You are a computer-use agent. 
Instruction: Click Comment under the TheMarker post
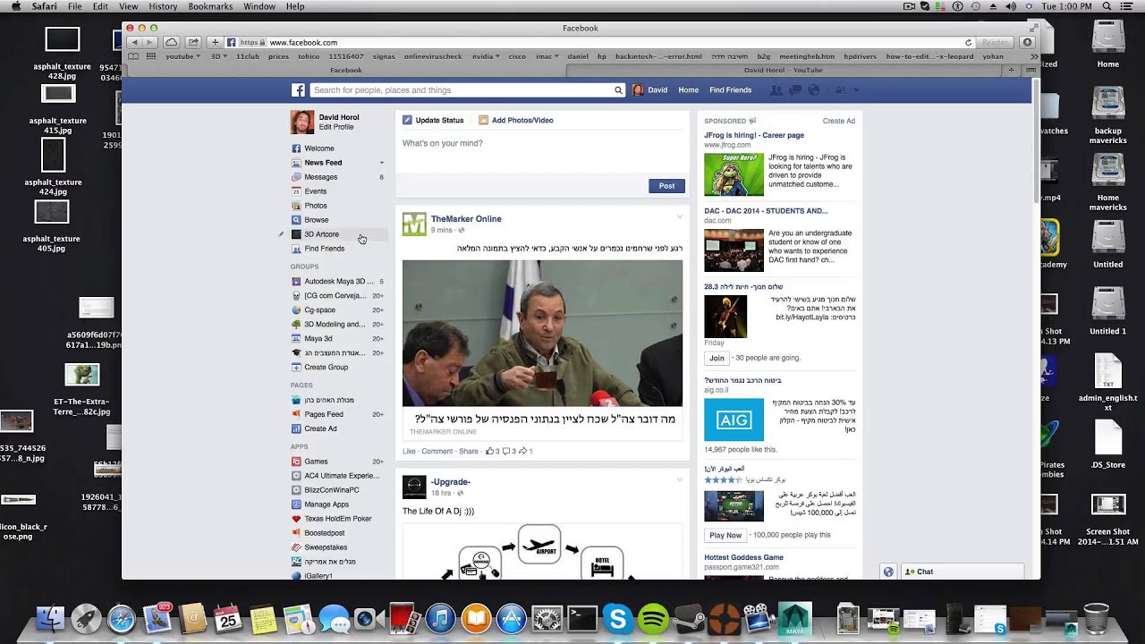437,452
